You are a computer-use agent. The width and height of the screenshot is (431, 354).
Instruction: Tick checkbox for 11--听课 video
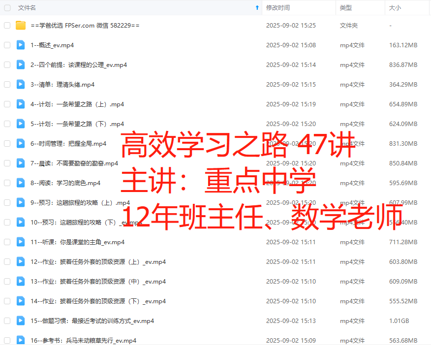pos(7,242)
